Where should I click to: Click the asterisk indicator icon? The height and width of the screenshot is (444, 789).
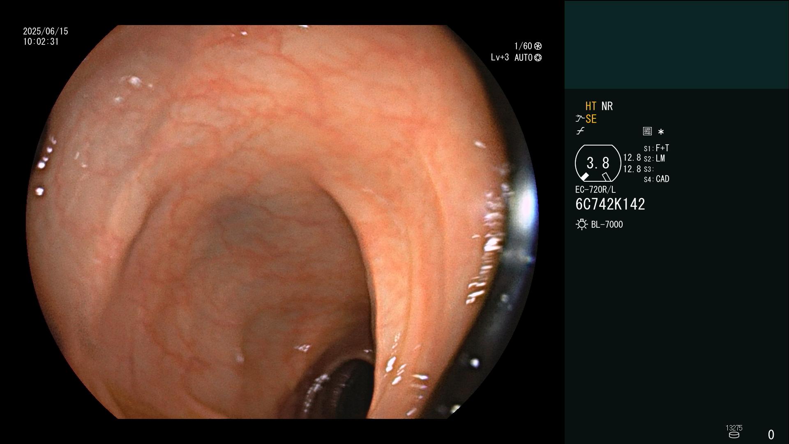pyautogui.click(x=661, y=132)
